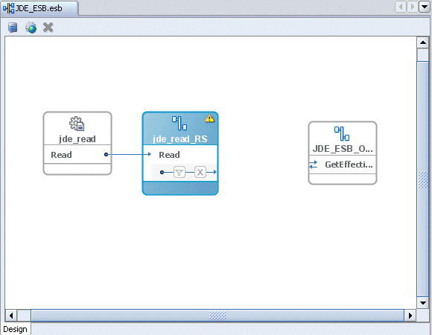Click the tab scroll left arrow
This screenshot has width=432, height=335.
tap(401, 7)
